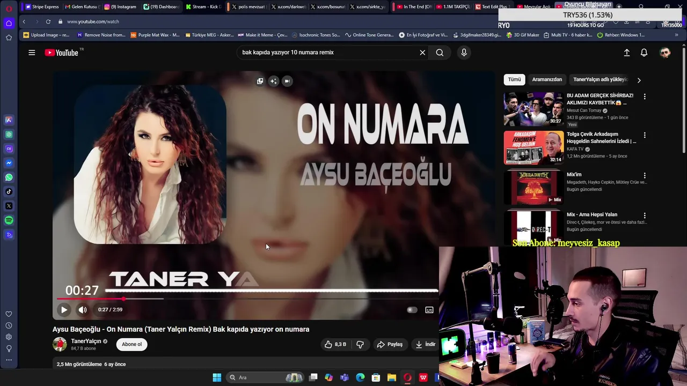The width and height of the screenshot is (687, 386).
Task: Open the ChatGPT sidebar icon
Action: pyautogui.click(x=9, y=135)
